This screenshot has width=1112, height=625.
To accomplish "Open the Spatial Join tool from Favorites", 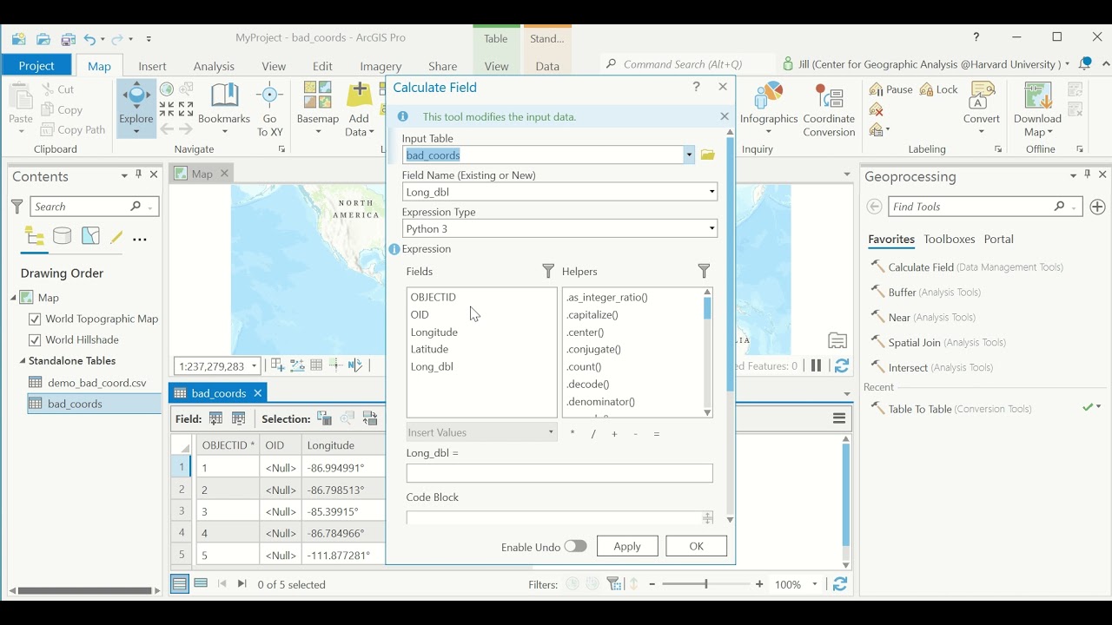I will (938, 342).
